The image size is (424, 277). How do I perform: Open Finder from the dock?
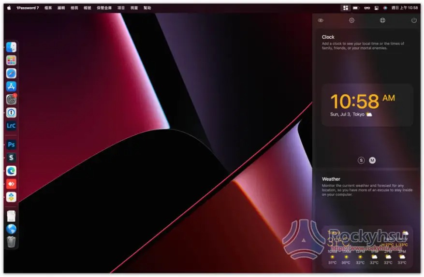click(11, 47)
